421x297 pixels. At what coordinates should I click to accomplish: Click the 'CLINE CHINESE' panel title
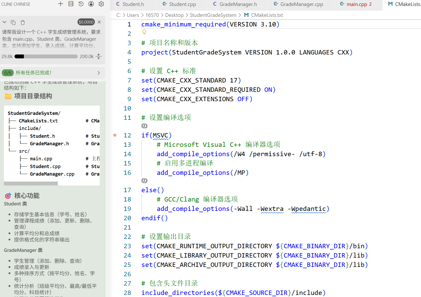(x=16, y=4)
